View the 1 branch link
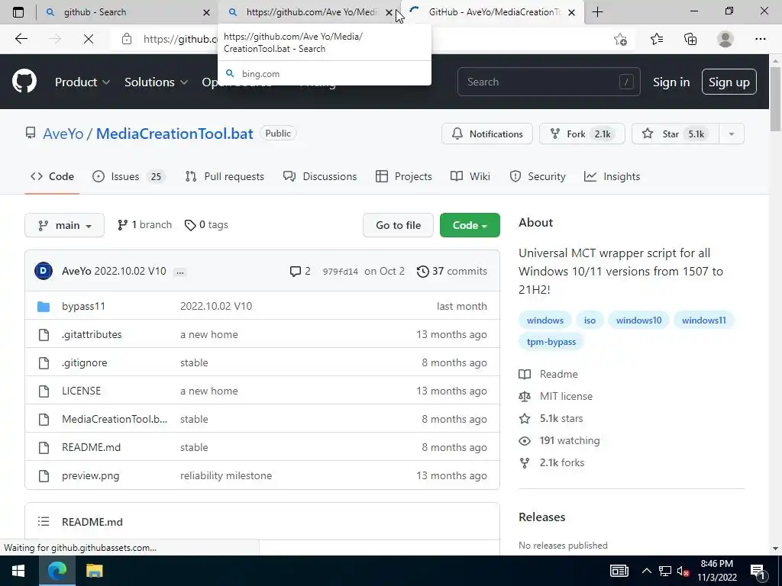The image size is (782, 586). pyautogui.click(x=144, y=225)
